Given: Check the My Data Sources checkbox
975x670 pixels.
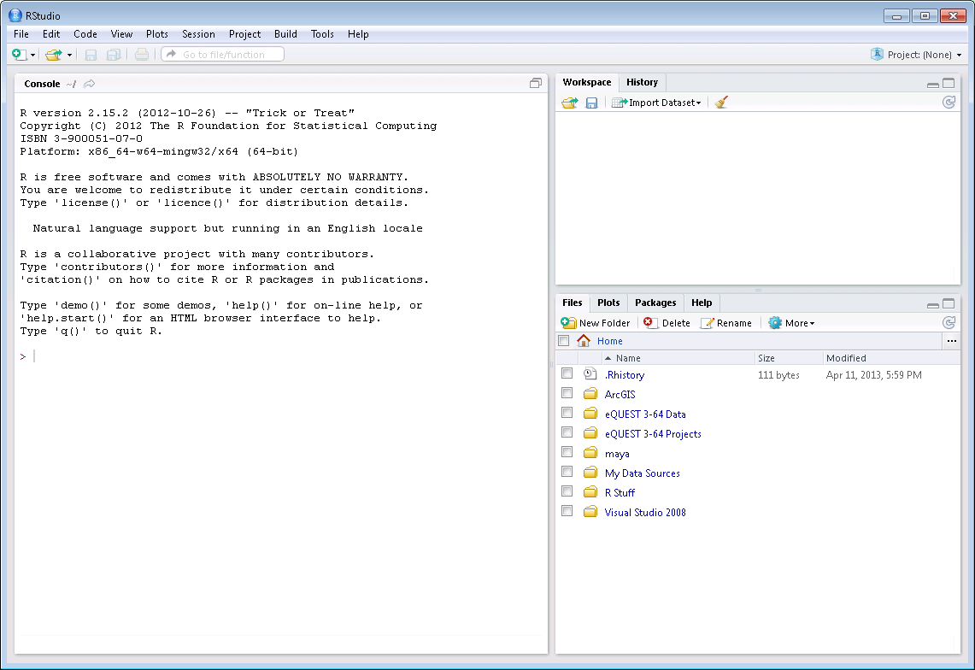Looking at the screenshot, I should [567, 472].
